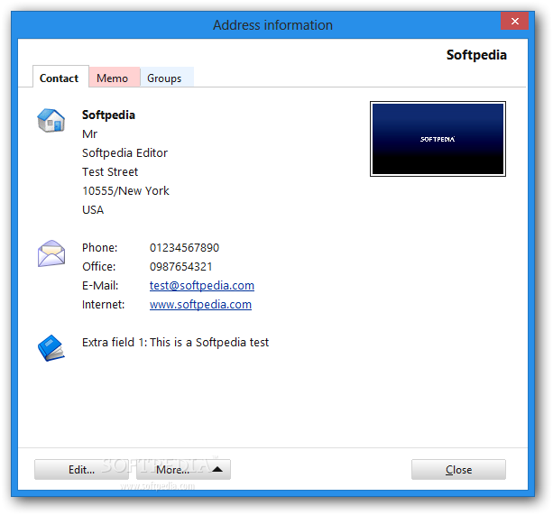Click the Close button
Viewport: 553px width, 515px height.
coord(458,470)
